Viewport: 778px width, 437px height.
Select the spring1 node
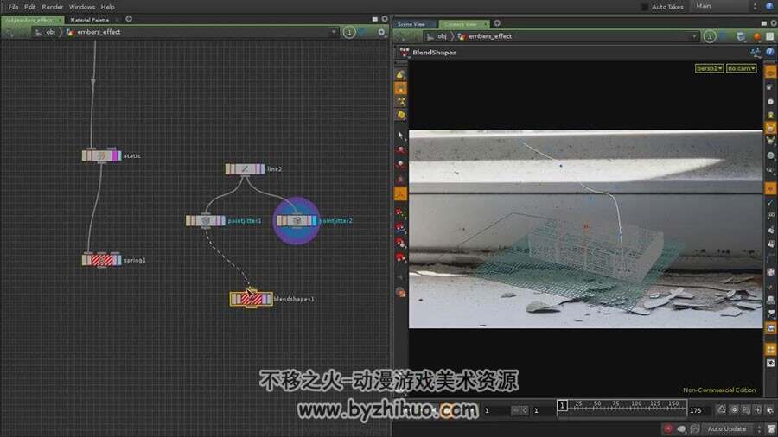(x=101, y=260)
